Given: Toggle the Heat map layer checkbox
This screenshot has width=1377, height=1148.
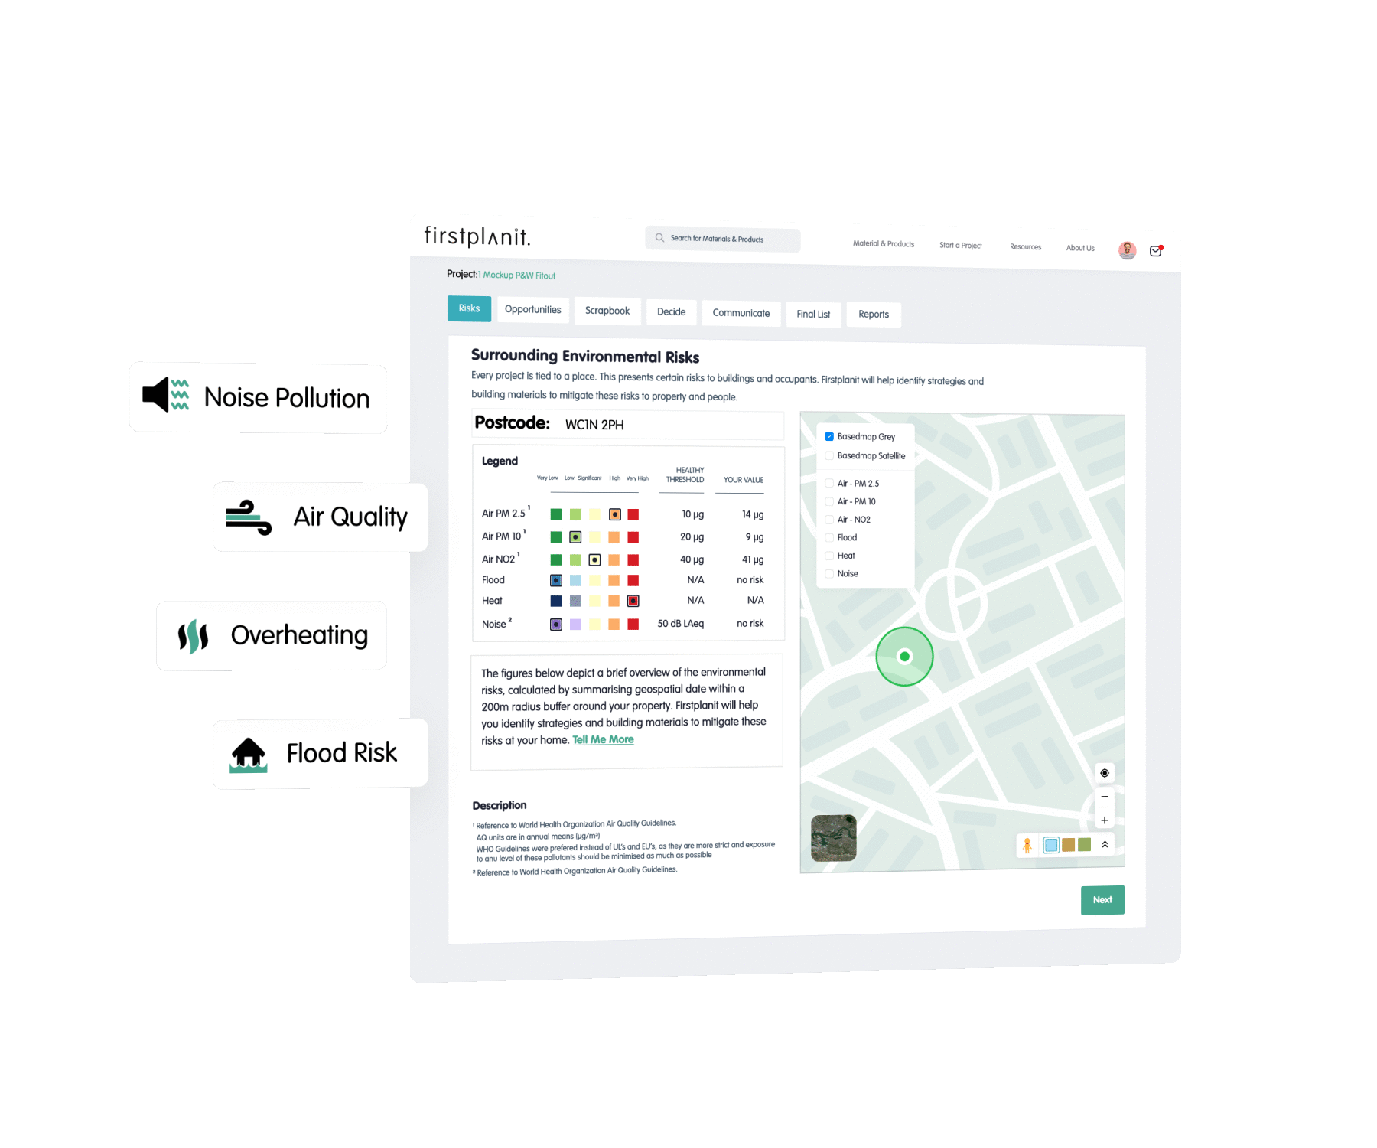Looking at the screenshot, I should [x=829, y=556].
